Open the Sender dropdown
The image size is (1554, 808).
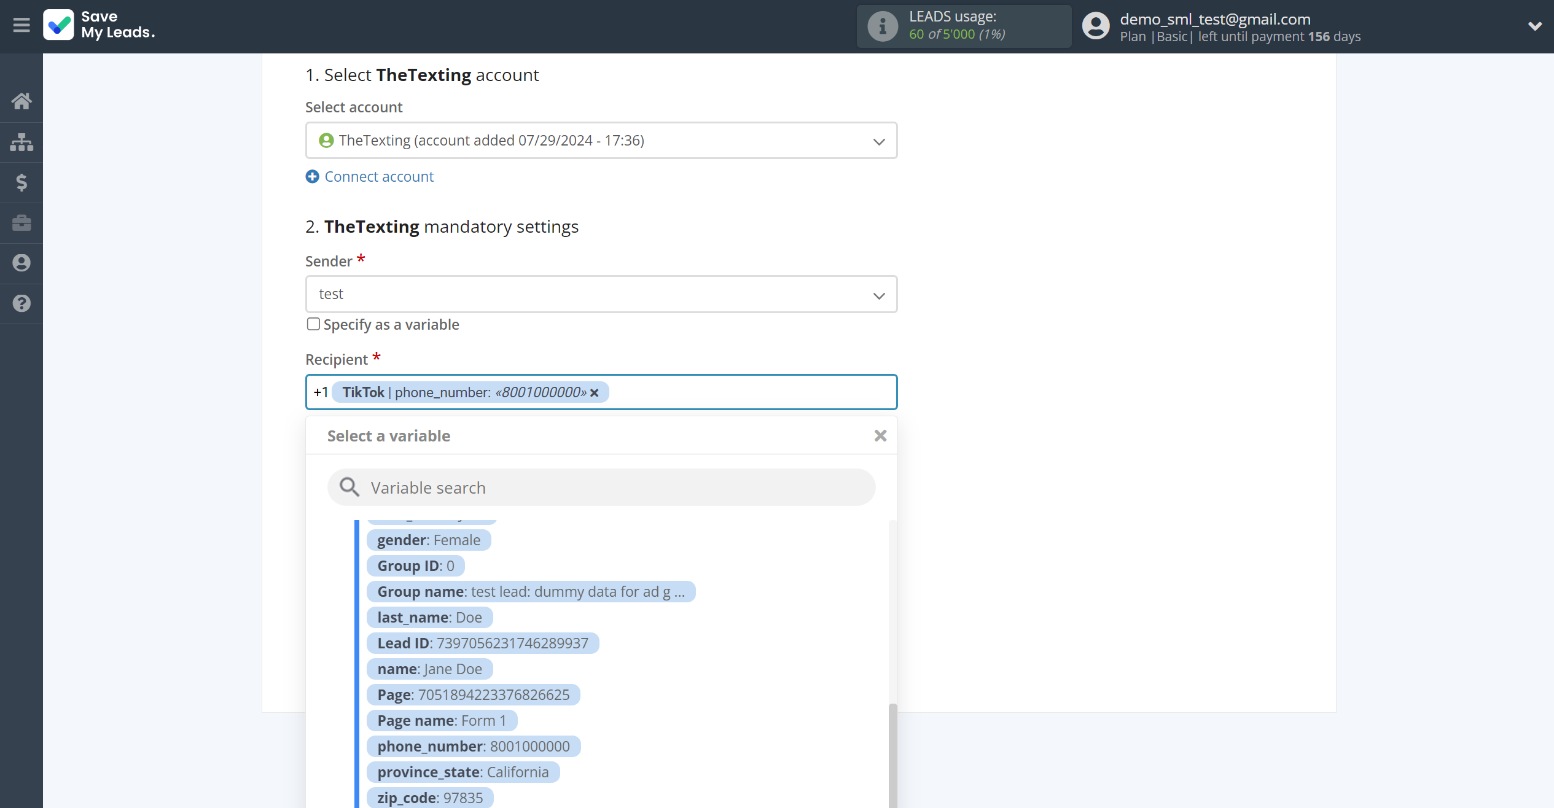tap(601, 294)
